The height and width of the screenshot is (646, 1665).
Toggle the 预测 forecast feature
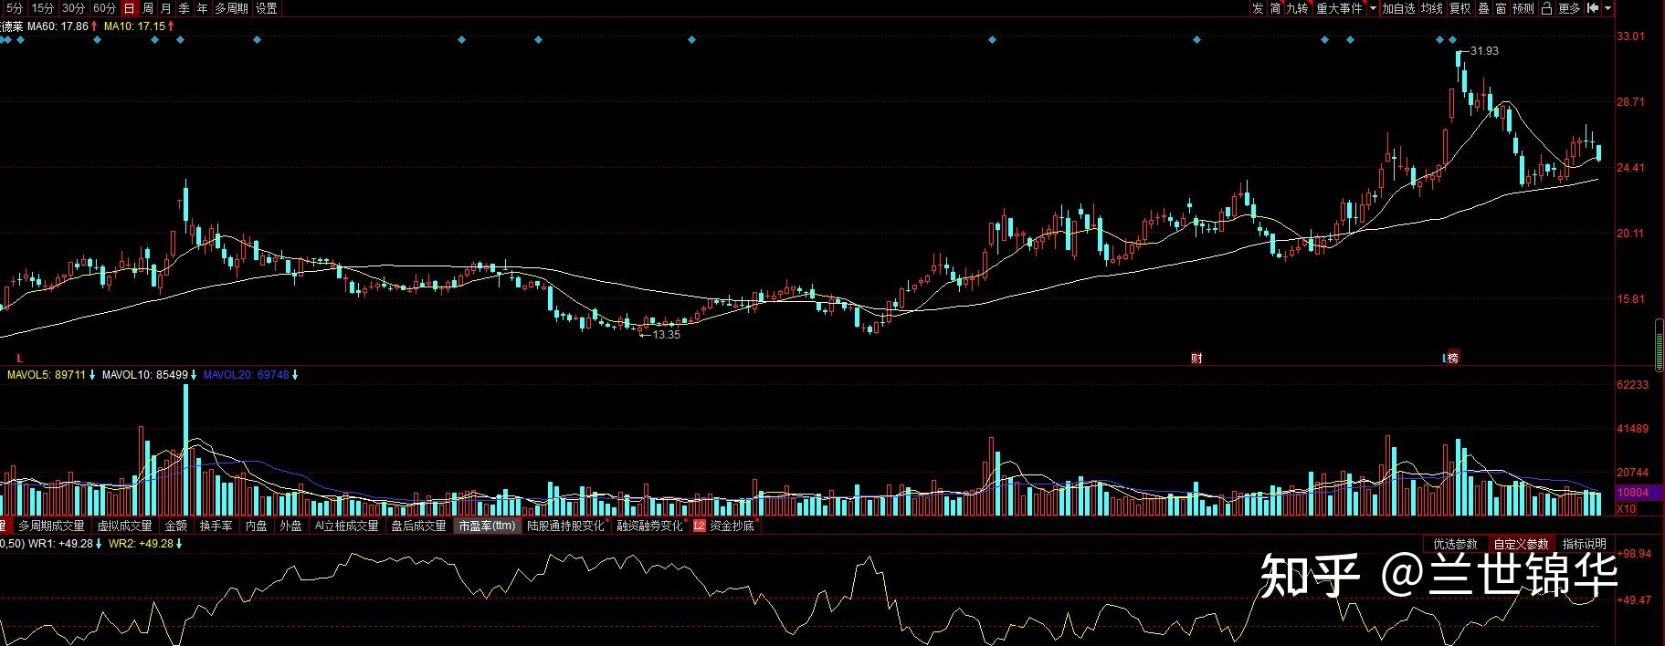1523,8
